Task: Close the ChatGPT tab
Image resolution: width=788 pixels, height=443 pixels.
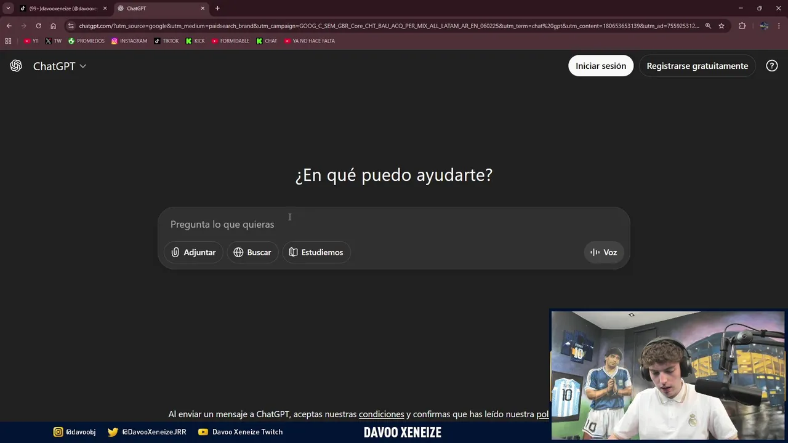Action: tap(203, 8)
